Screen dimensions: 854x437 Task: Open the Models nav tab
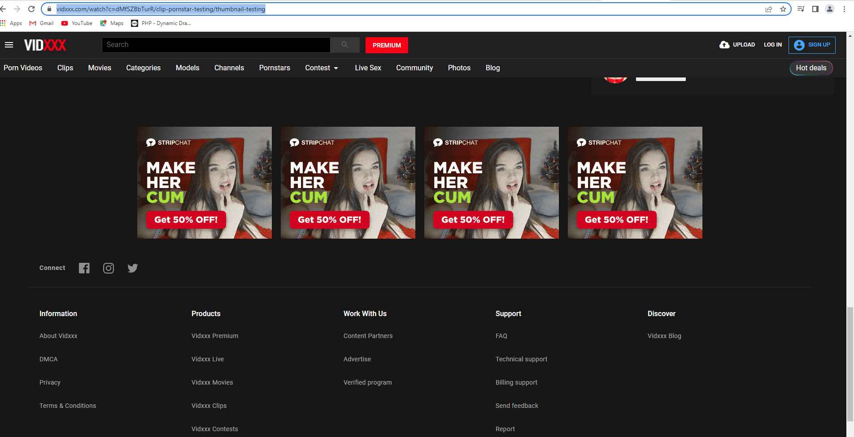(x=187, y=68)
